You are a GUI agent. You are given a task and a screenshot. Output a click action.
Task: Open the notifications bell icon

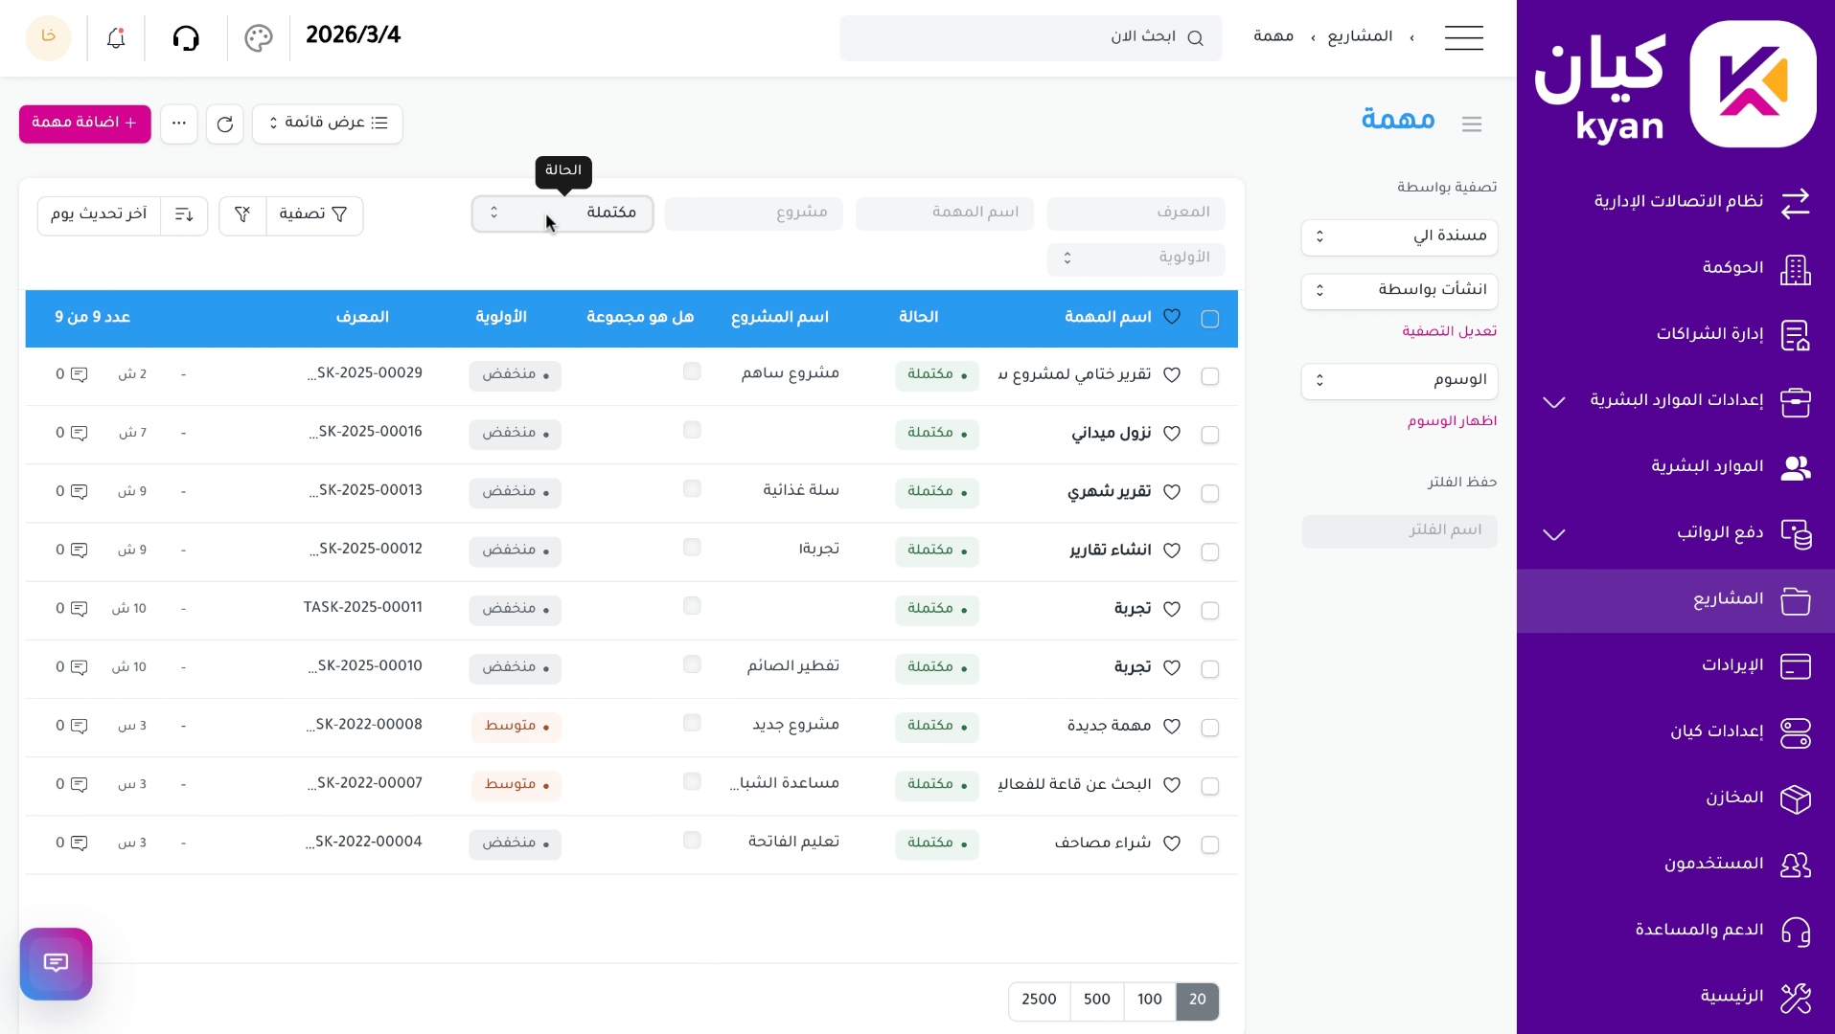coord(115,37)
